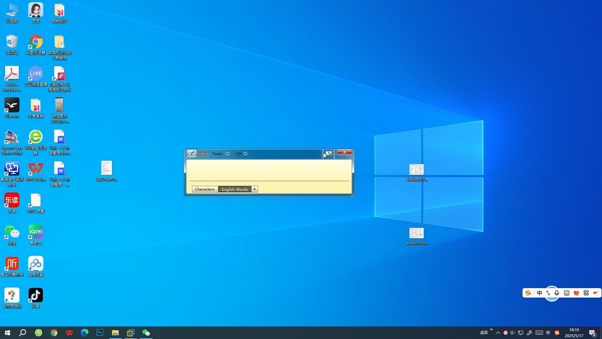Toggle Sogou punctuation mode icon
This screenshot has width=602, height=339.
pos(548,293)
